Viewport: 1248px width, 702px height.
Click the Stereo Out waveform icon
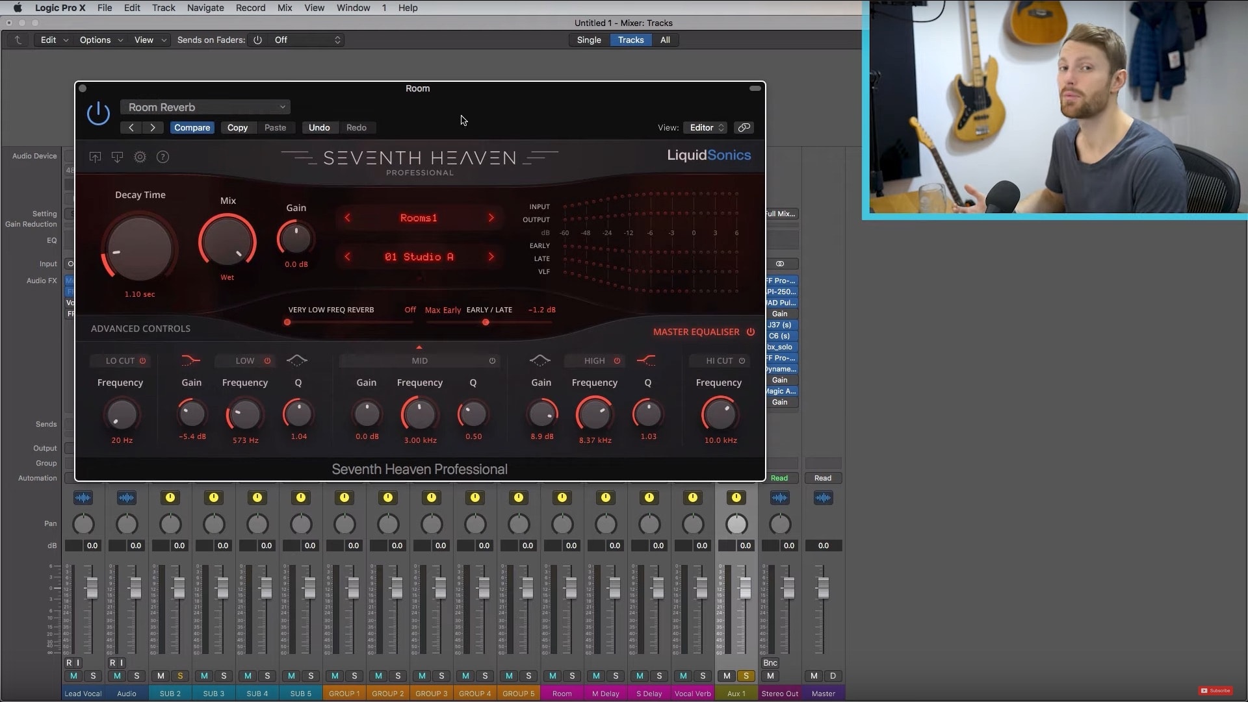[780, 498]
